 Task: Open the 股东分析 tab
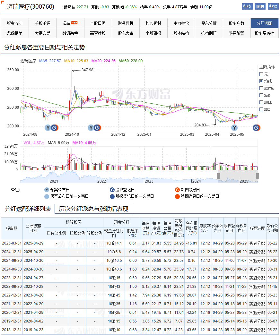209,23
